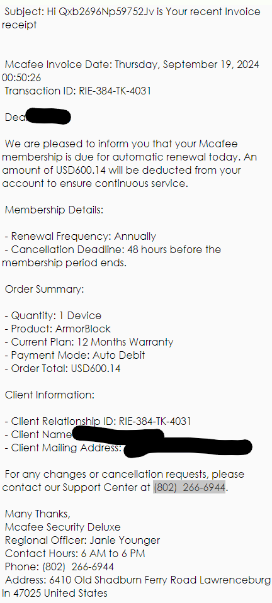Click the Product: ArmorBlock line
This screenshot has height=603, width=272.
tap(58, 329)
